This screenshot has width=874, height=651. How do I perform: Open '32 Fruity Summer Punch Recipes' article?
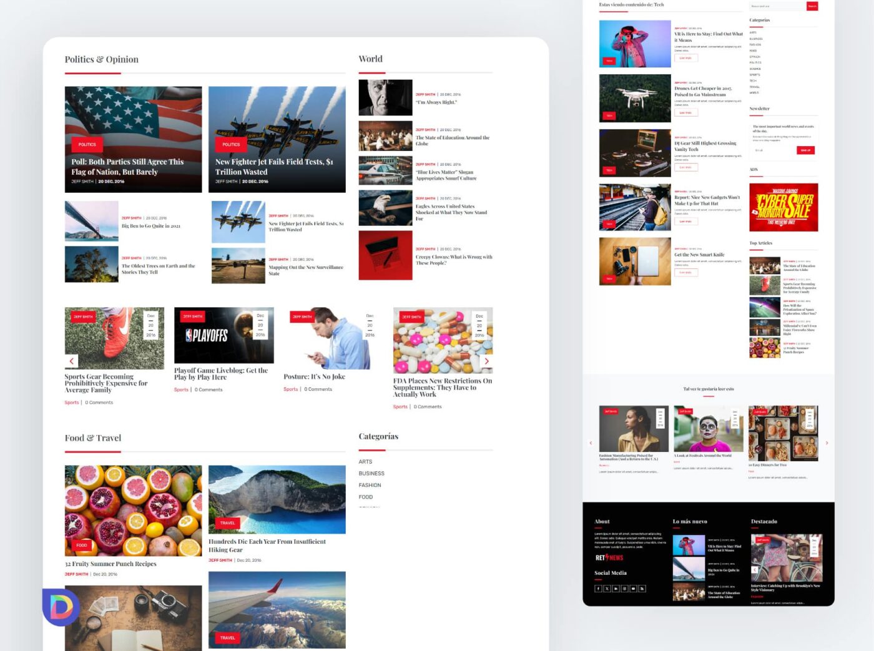(110, 564)
